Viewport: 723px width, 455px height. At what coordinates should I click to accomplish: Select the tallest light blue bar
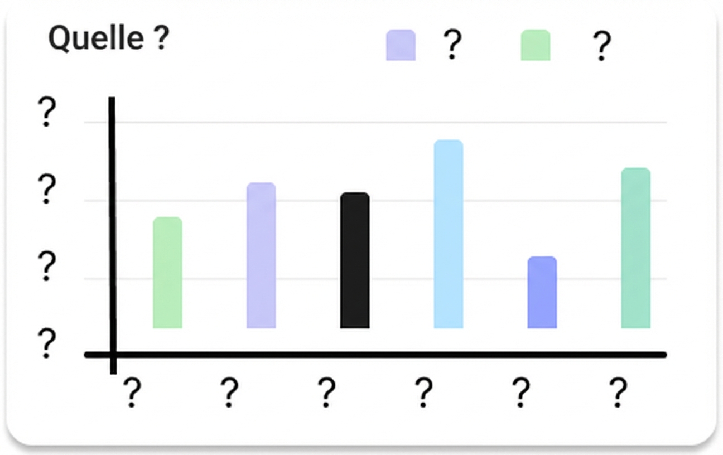pos(449,234)
